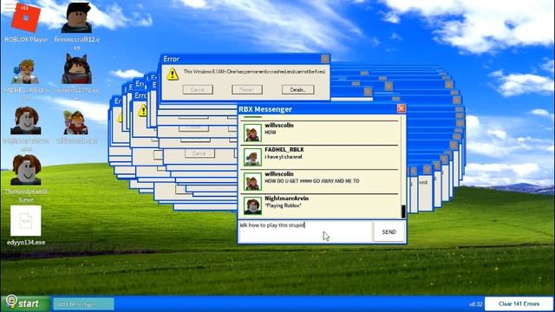
Task: Click the '*Playing Roblox*' status message
Action: pyautogui.click(x=283, y=205)
